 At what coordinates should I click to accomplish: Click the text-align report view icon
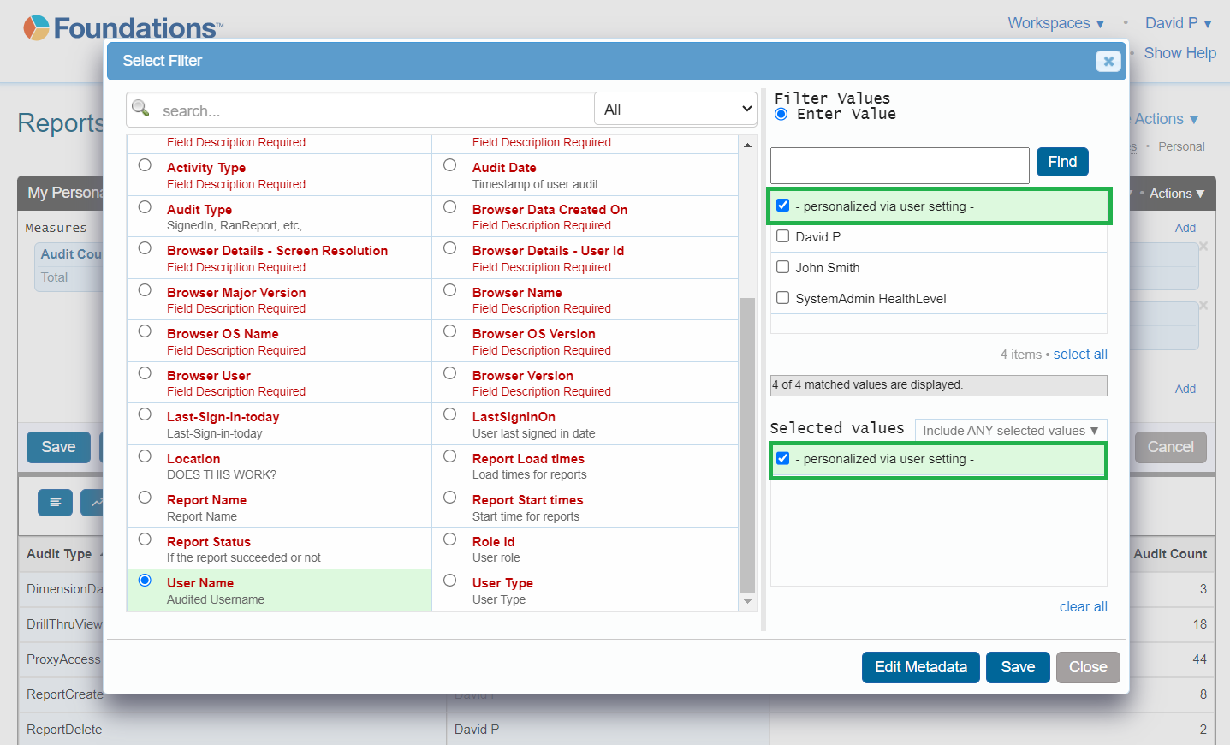55,503
